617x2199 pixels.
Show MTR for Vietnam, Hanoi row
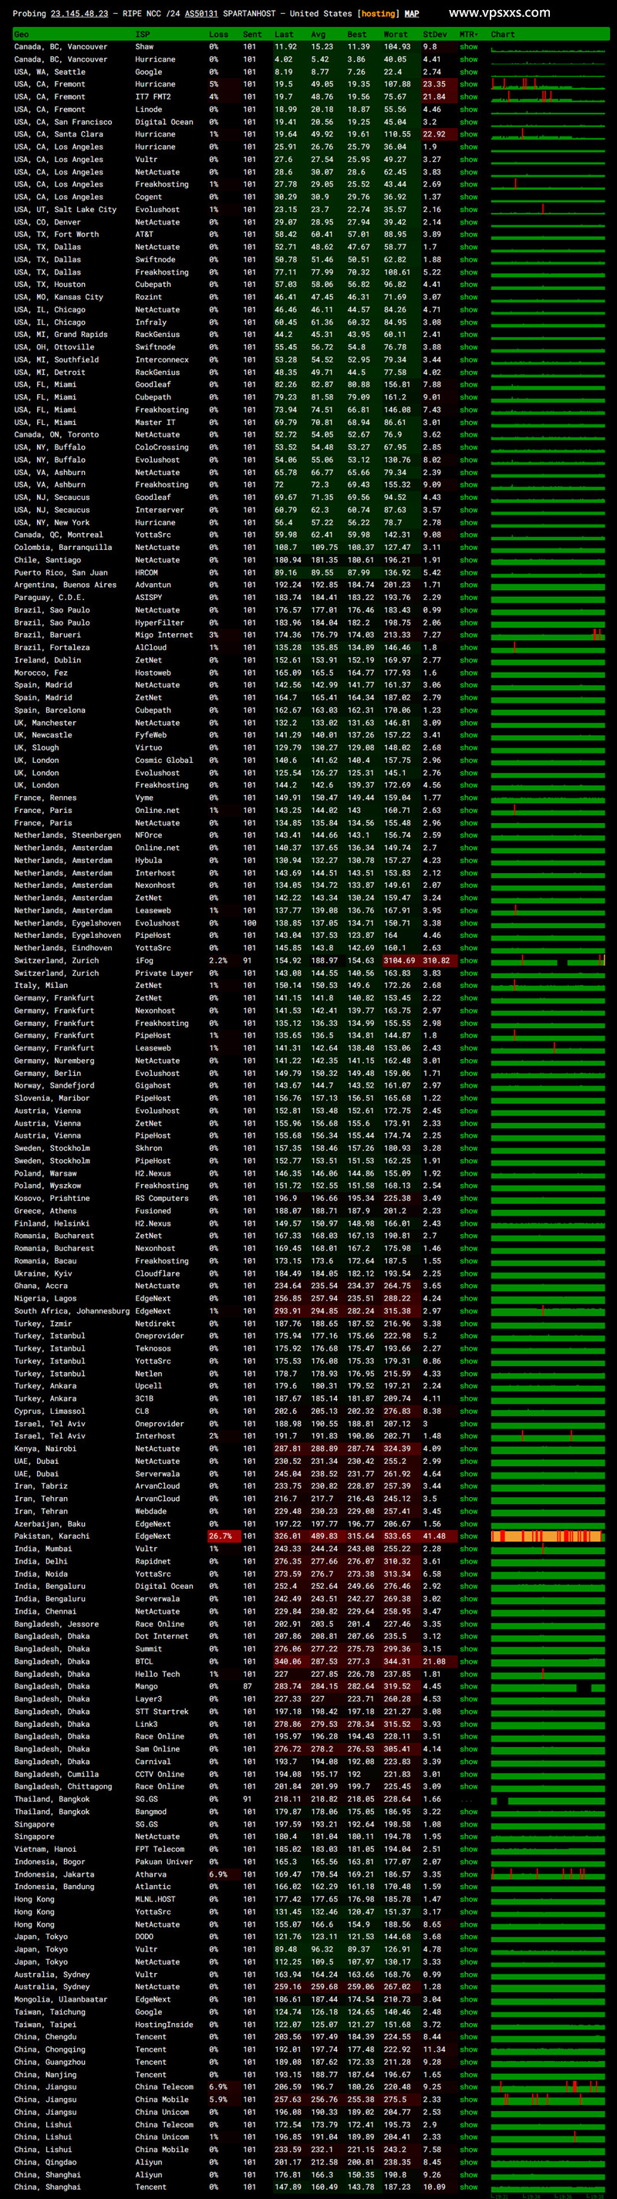pyautogui.click(x=468, y=1849)
